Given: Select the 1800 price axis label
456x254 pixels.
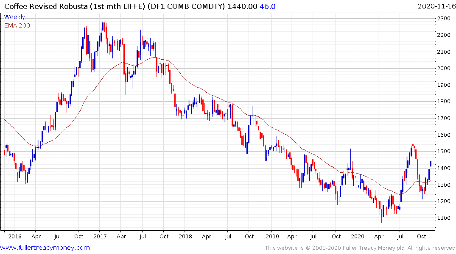Looking at the screenshot, I should pyautogui.click(x=444, y=102).
